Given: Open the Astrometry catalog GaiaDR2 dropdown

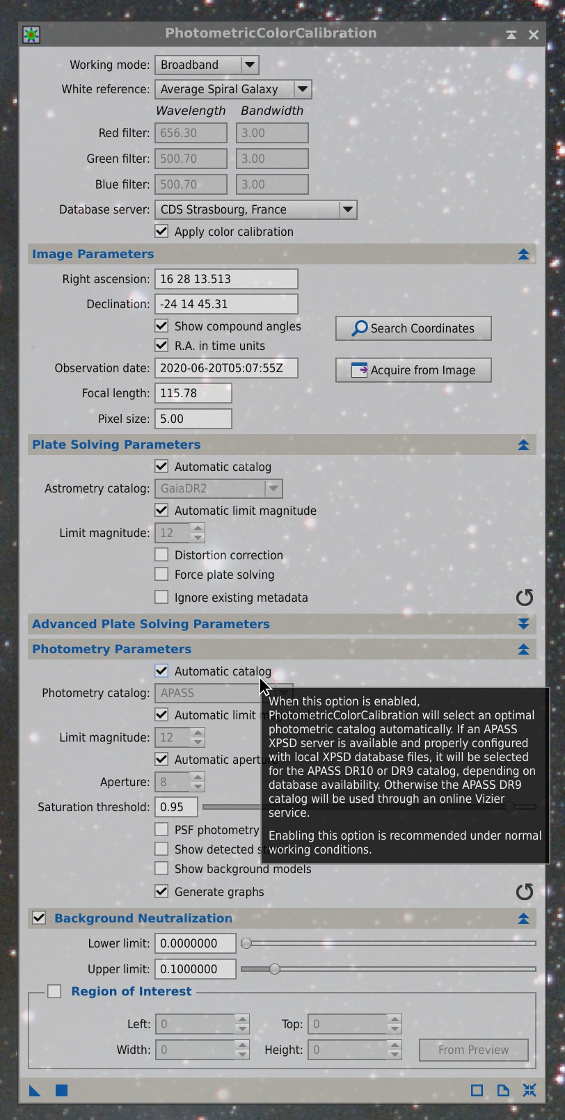Looking at the screenshot, I should [218, 488].
